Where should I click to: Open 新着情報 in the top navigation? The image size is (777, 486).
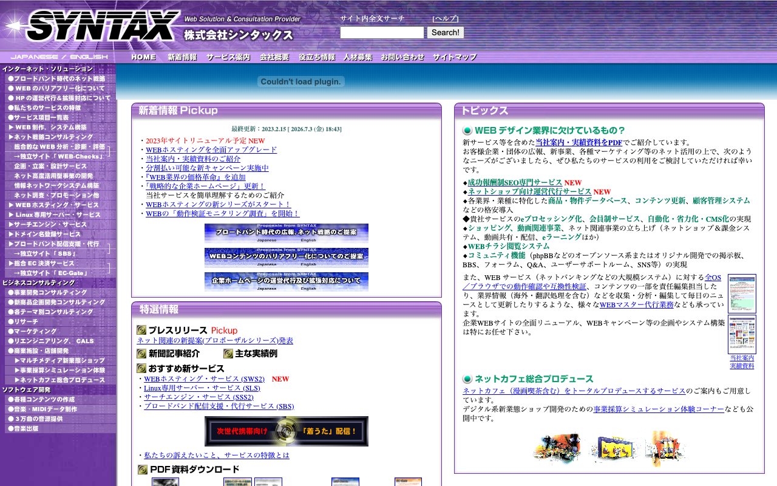point(182,57)
